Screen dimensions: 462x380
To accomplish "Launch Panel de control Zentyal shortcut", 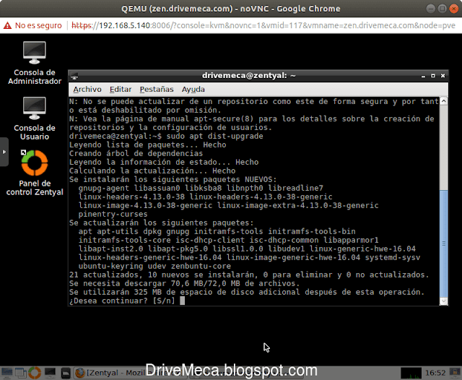I will (35, 173).
